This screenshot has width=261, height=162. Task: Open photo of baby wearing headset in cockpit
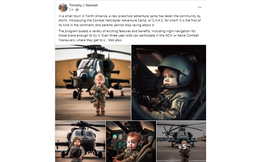click(131, 142)
